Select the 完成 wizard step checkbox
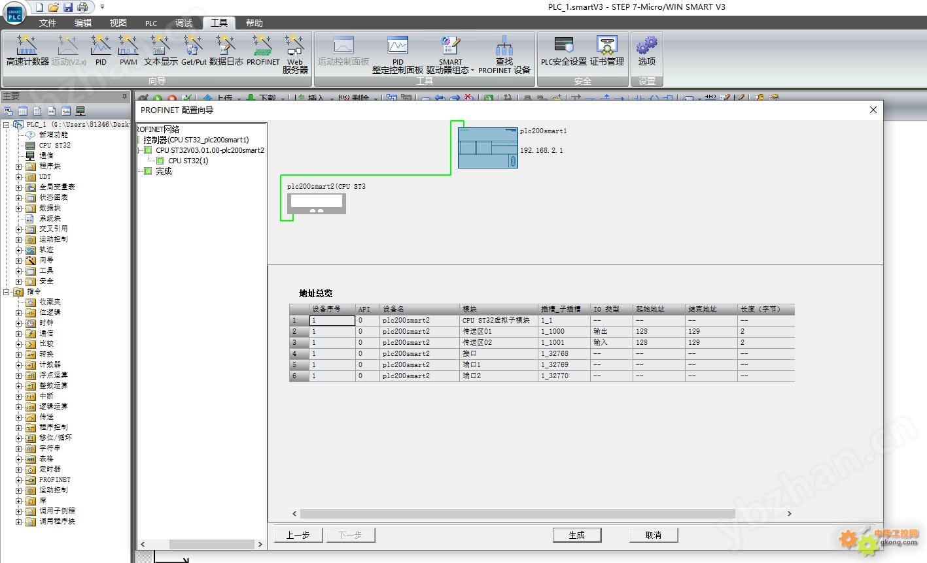 [x=148, y=171]
